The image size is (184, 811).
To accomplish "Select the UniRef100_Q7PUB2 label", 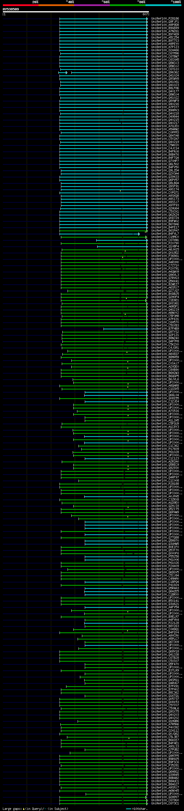I will [x=165, y=749].
